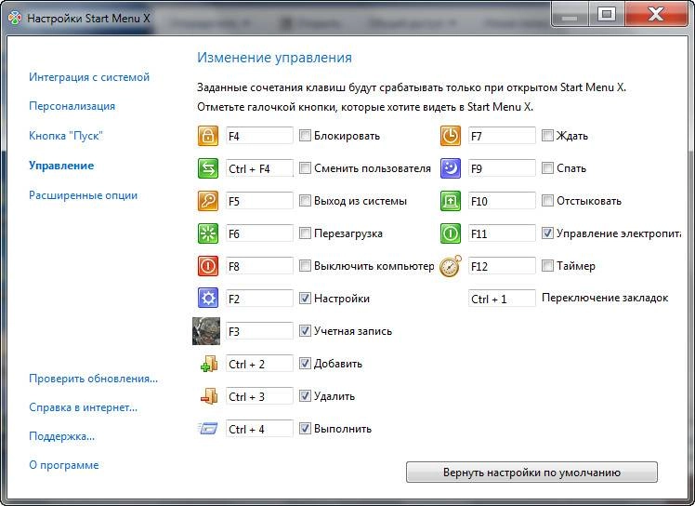This screenshot has width=695, height=506.
Task: Click the Ctrl + 1 hotkey field
Action: pos(502,299)
